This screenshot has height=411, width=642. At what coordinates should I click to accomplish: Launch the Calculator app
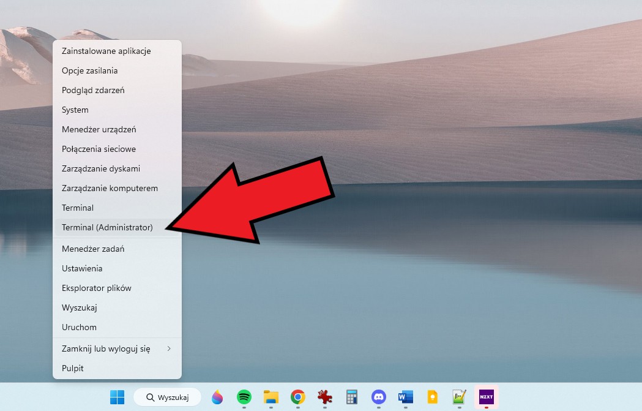tap(351, 397)
